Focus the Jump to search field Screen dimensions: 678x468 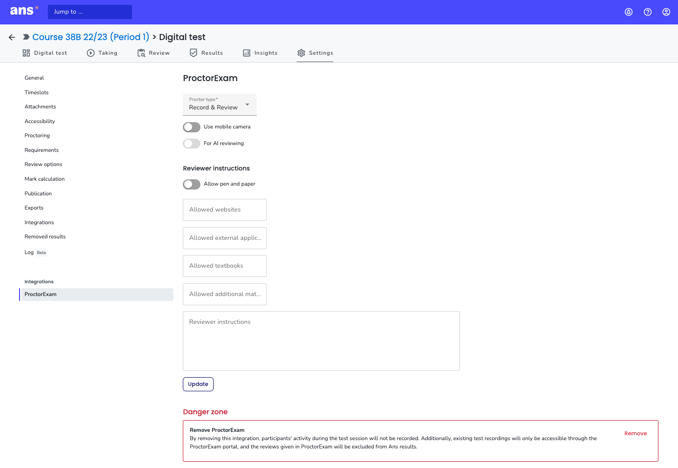pos(90,12)
